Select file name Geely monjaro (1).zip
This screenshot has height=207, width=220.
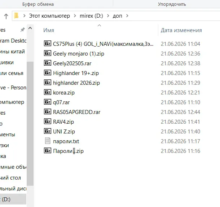tap(79, 54)
